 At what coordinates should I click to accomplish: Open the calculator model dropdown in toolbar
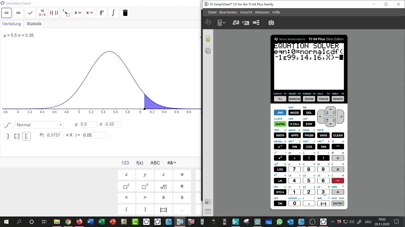coord(221,23)
